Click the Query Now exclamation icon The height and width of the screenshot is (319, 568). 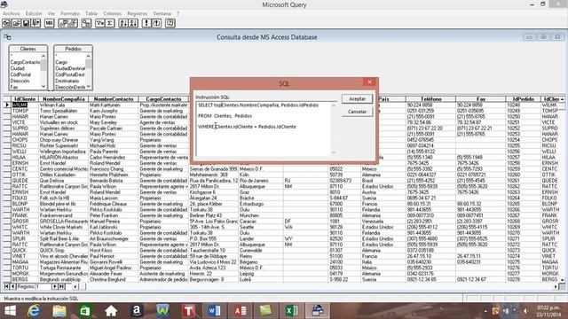pyautogui.click(x=146, y=23)
